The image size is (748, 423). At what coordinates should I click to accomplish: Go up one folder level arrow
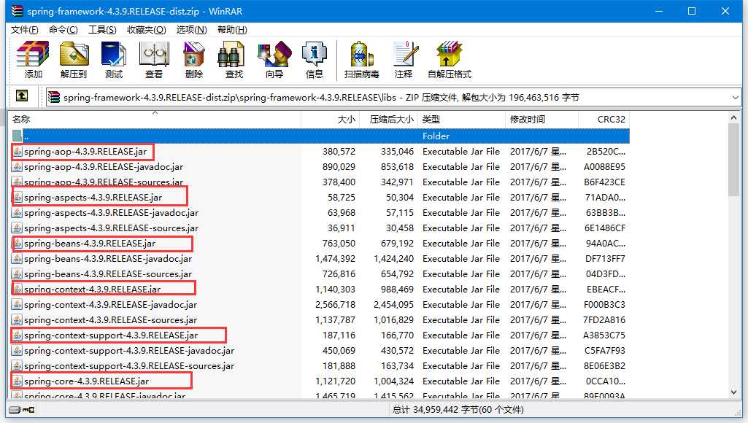pos(22,96)
